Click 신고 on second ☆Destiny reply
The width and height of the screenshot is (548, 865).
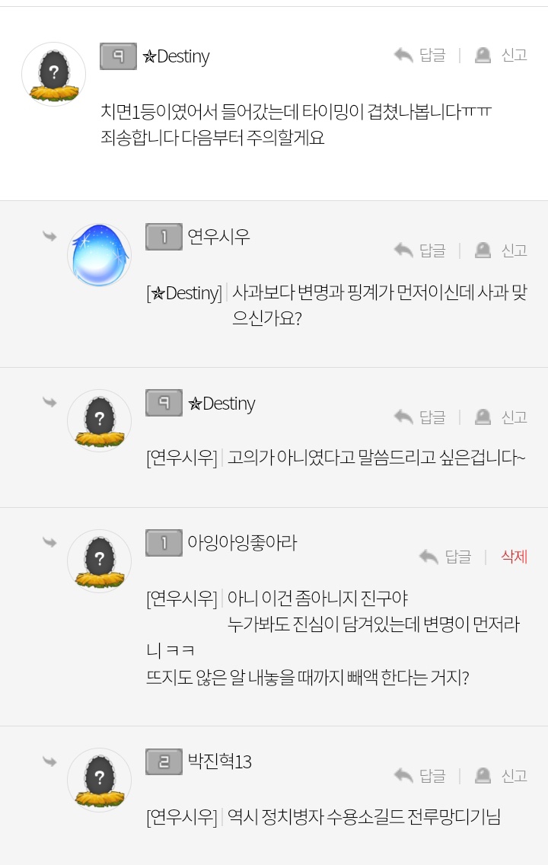pyautogui.click(x=514, y=417)
